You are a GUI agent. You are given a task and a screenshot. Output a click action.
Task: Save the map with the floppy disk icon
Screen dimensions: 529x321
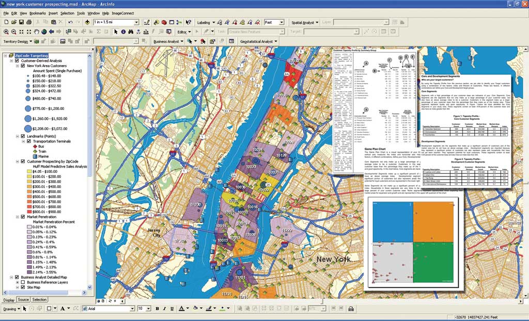pos(21,22)
